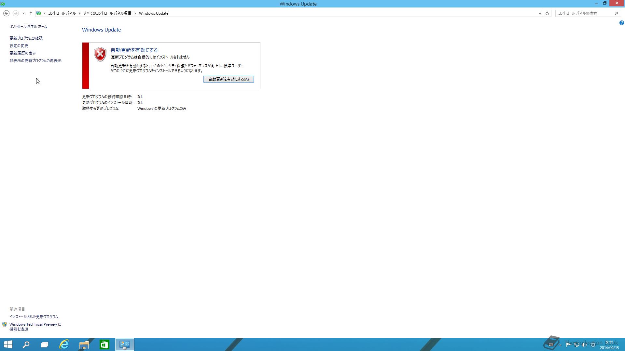Click 更新プログラムのインストール日時 label
This screenshot has width=625, height=351.
(x=108, y=103)
